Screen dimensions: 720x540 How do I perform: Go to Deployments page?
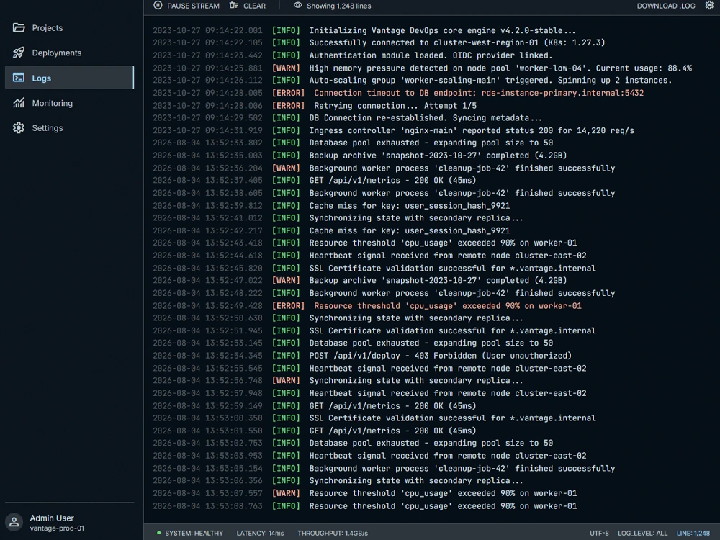(x=69, y=53)
